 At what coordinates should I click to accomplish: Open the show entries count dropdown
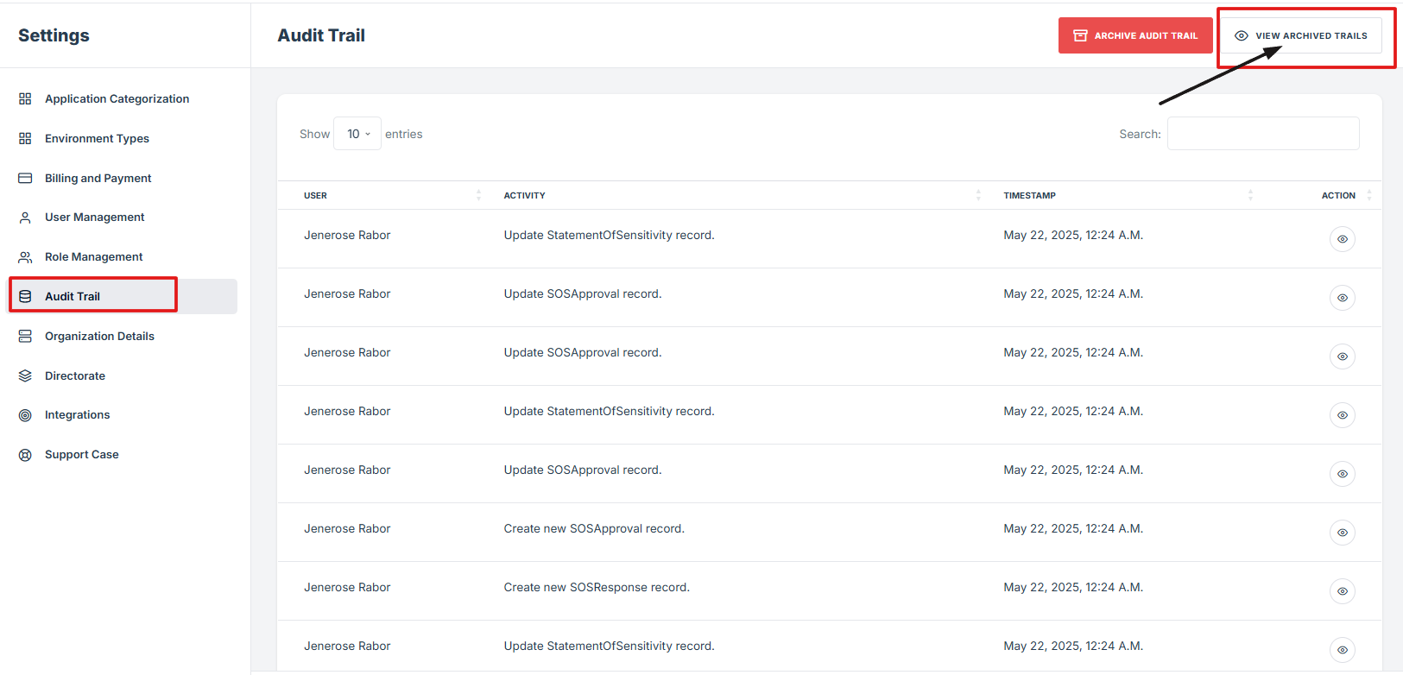tap(357, 134)
